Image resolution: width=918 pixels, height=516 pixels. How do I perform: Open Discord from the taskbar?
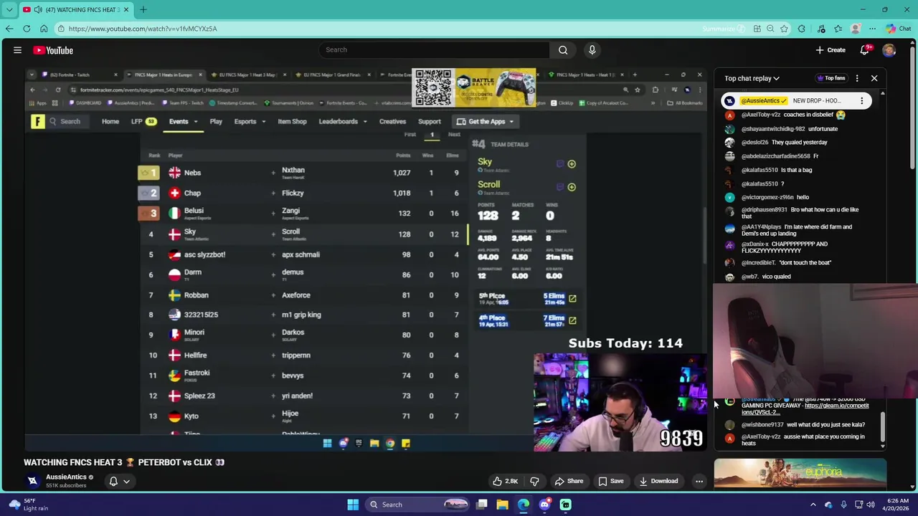point(544,505)
